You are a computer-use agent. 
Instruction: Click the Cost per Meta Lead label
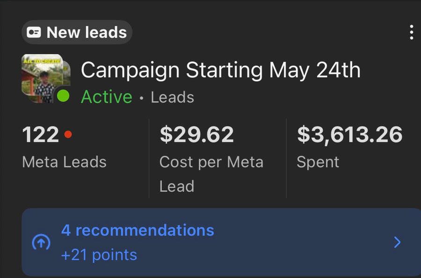coord(211,174)
